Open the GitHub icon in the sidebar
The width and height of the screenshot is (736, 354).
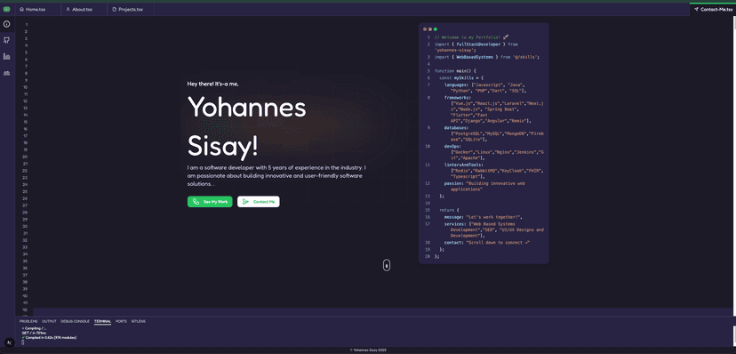[6, 40]
